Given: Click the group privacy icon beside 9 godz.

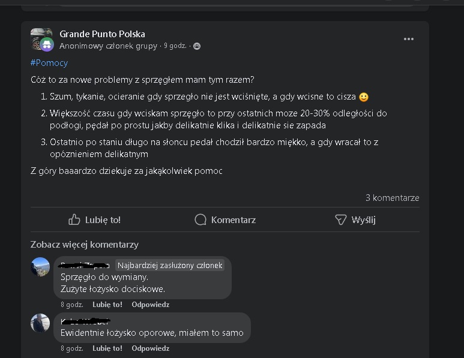Looking at the screenshot, I should (197, 46).
